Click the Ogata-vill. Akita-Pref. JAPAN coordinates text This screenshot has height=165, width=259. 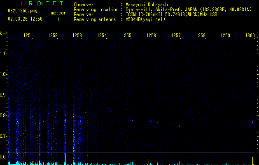(x=189, y=9)
